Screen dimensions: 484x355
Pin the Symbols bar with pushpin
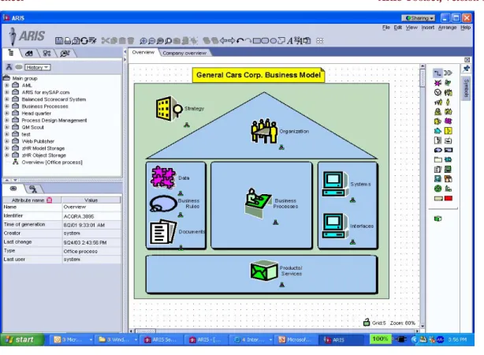(x=467, y=69)
